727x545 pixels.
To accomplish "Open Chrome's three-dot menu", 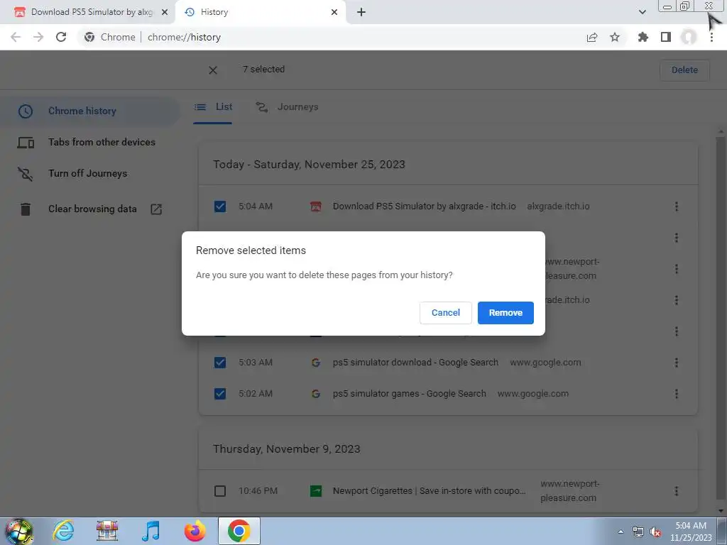I will (x=711, y=37).
